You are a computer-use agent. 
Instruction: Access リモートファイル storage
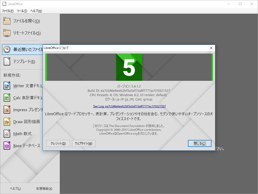(x=26, y=33)
